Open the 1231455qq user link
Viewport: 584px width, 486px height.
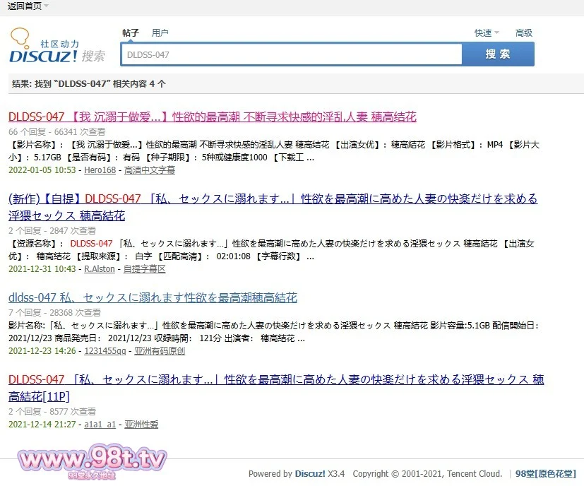[105, 351]
